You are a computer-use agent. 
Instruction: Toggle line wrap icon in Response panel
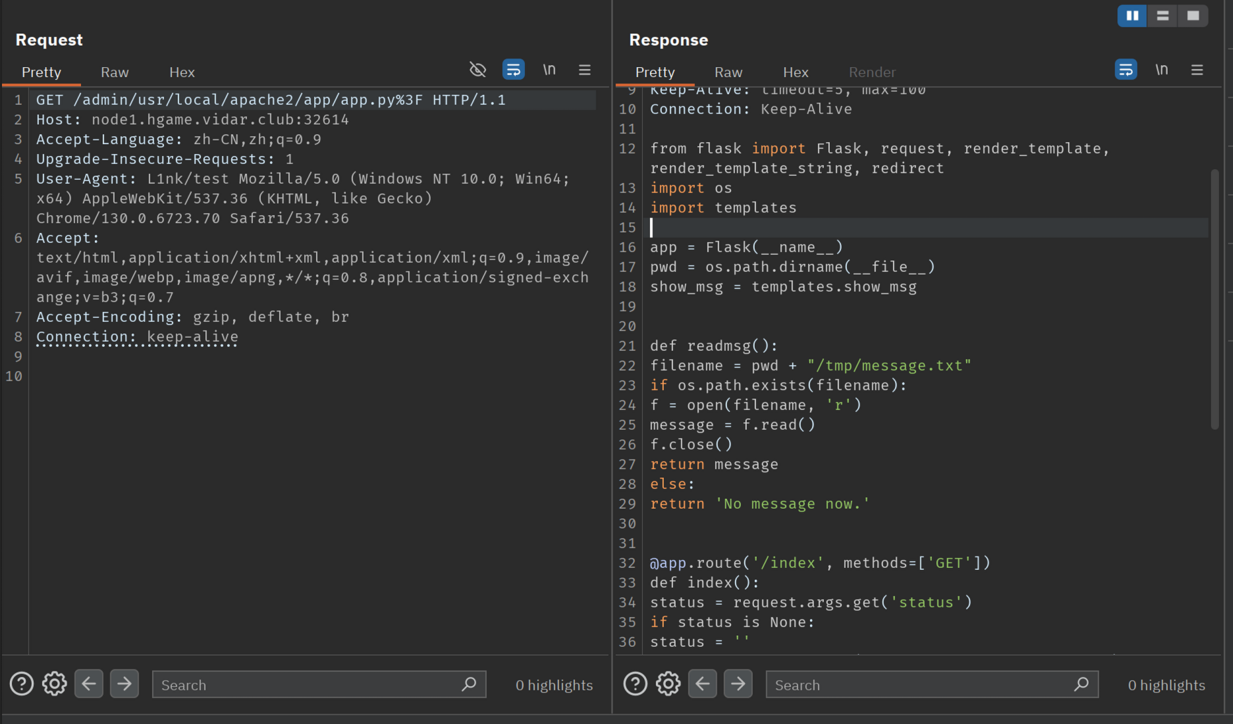click(1126, 70)
